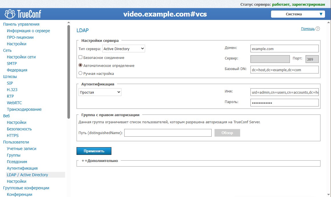Select the Ручная настройка radio option
This screenshot has width=331, height=197.
click(81, 73)
